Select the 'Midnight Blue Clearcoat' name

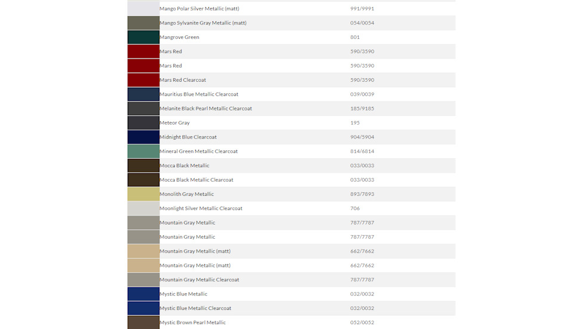click(188, 137)
